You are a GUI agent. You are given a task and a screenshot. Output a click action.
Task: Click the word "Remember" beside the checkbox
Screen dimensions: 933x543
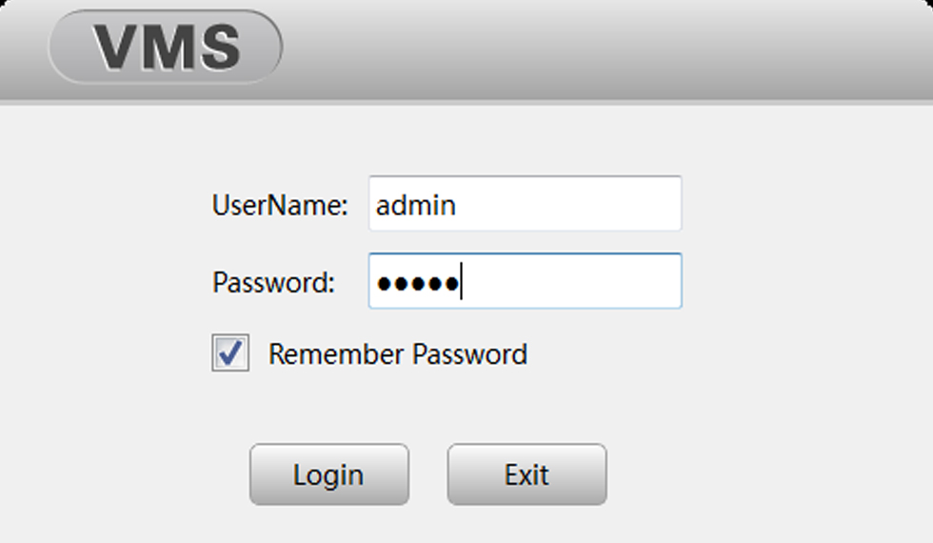pos(336,354)
